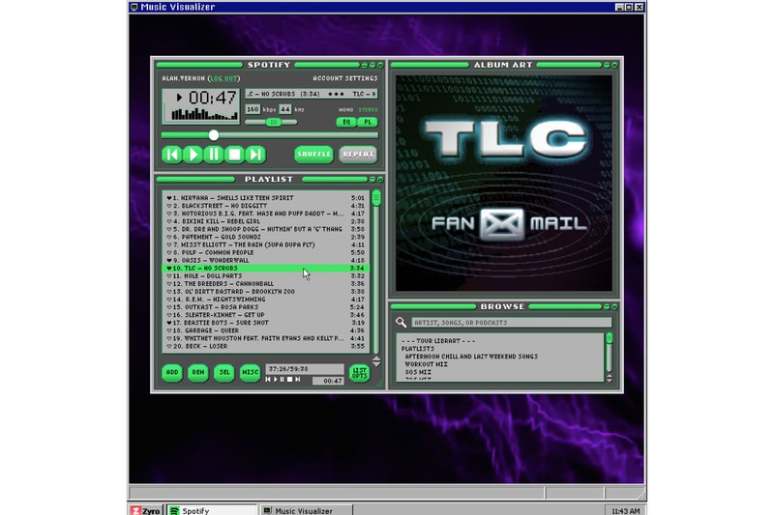Screen dimensions: 774x515
Task: Focus the Artist, Songs, or Podcasts search field
Action: [512, 323]
